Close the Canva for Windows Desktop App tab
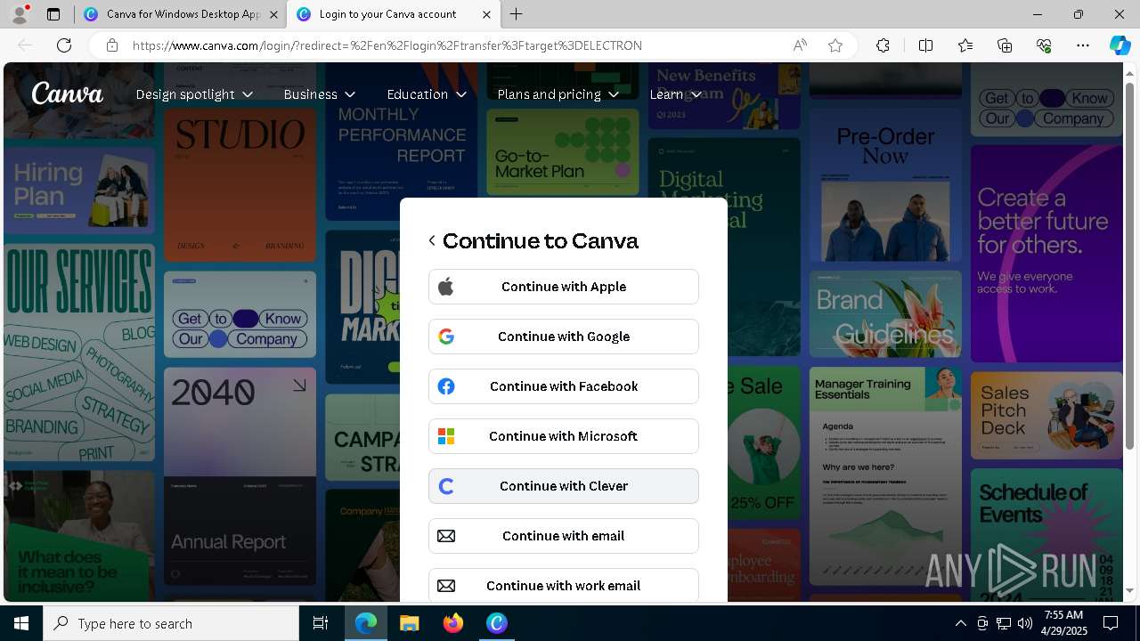The image size is (1140, 641). [273, 14]
